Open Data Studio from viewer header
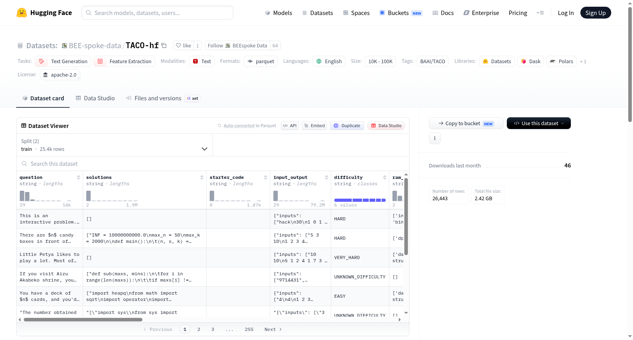This screenshot has height=340, width=633. click(x=386, y=126)
